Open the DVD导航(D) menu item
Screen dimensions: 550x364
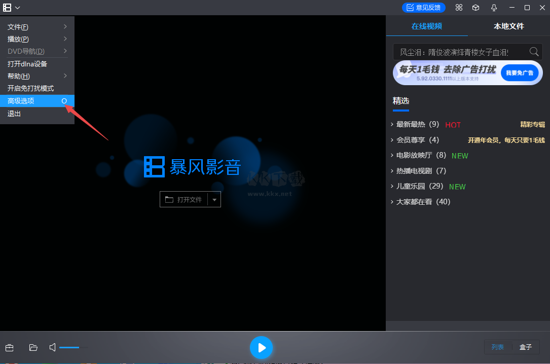[x=37, y=51]
